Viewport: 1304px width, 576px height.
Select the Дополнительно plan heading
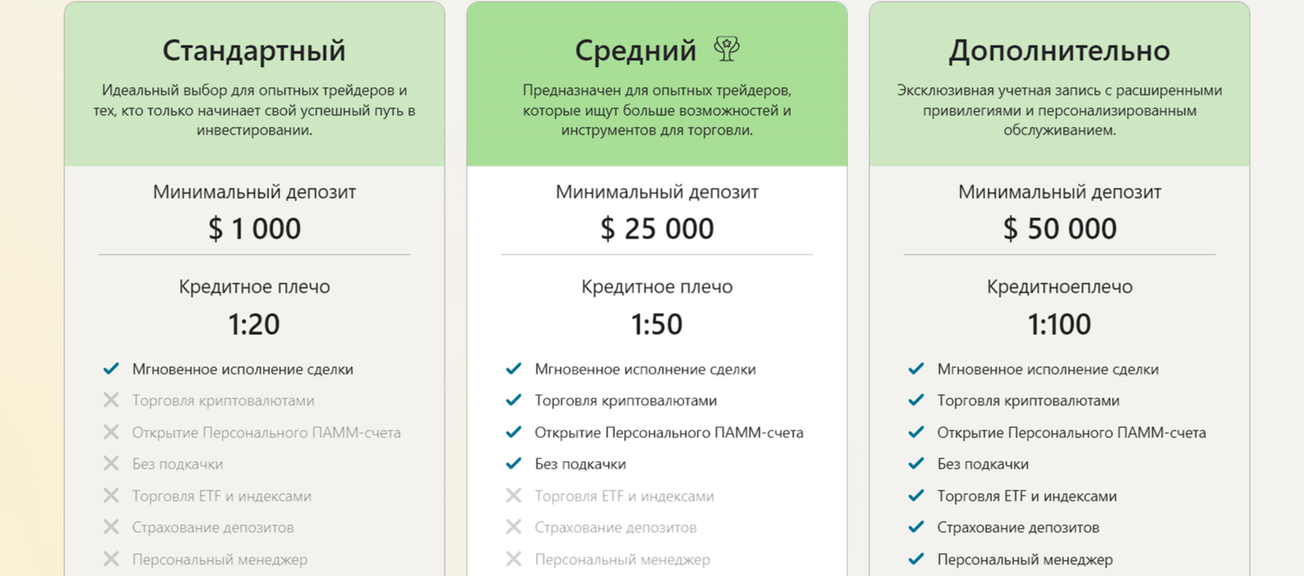1059,51
